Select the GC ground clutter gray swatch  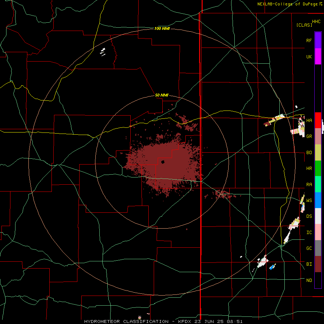coord(318,248)
